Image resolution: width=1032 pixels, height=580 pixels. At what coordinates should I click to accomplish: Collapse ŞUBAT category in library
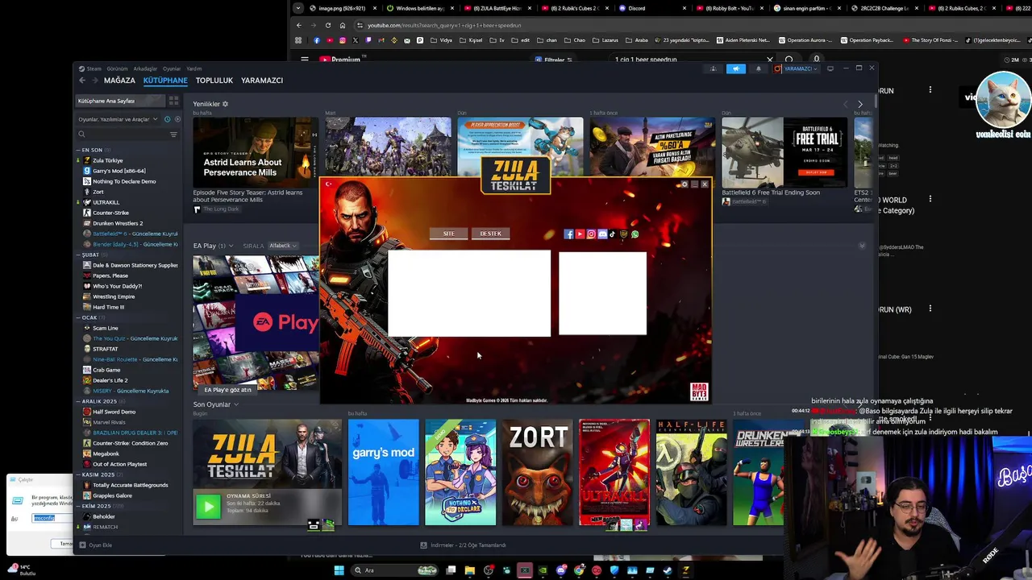click(78, 255)
